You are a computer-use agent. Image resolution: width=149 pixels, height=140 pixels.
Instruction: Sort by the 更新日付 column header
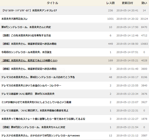click(128, 3)
